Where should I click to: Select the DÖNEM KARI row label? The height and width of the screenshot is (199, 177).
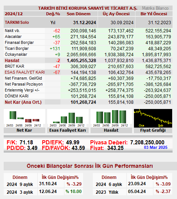point(17,96)
